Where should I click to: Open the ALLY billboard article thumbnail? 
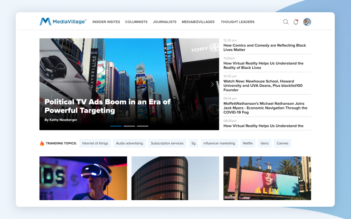tap(267, 178)
